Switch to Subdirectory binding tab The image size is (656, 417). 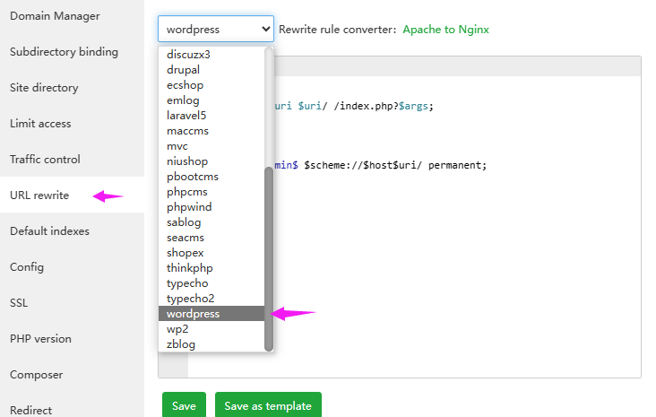click(64, 52)
